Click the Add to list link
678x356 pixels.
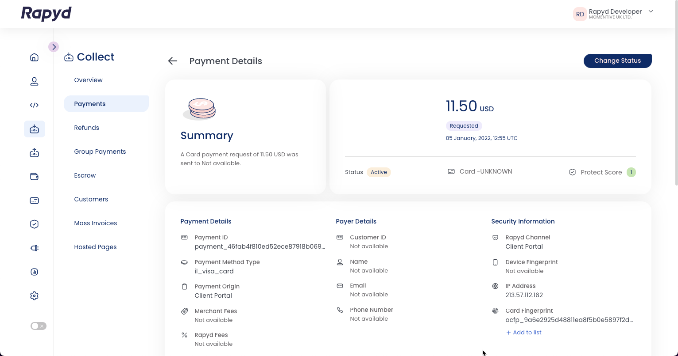point(527,333)
